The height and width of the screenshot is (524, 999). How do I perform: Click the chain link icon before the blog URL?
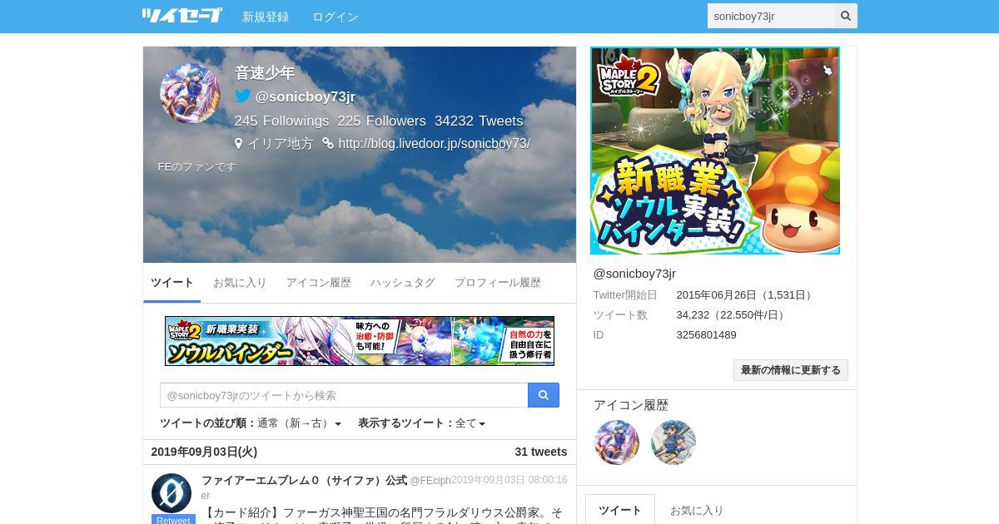[x=328, y=143]
